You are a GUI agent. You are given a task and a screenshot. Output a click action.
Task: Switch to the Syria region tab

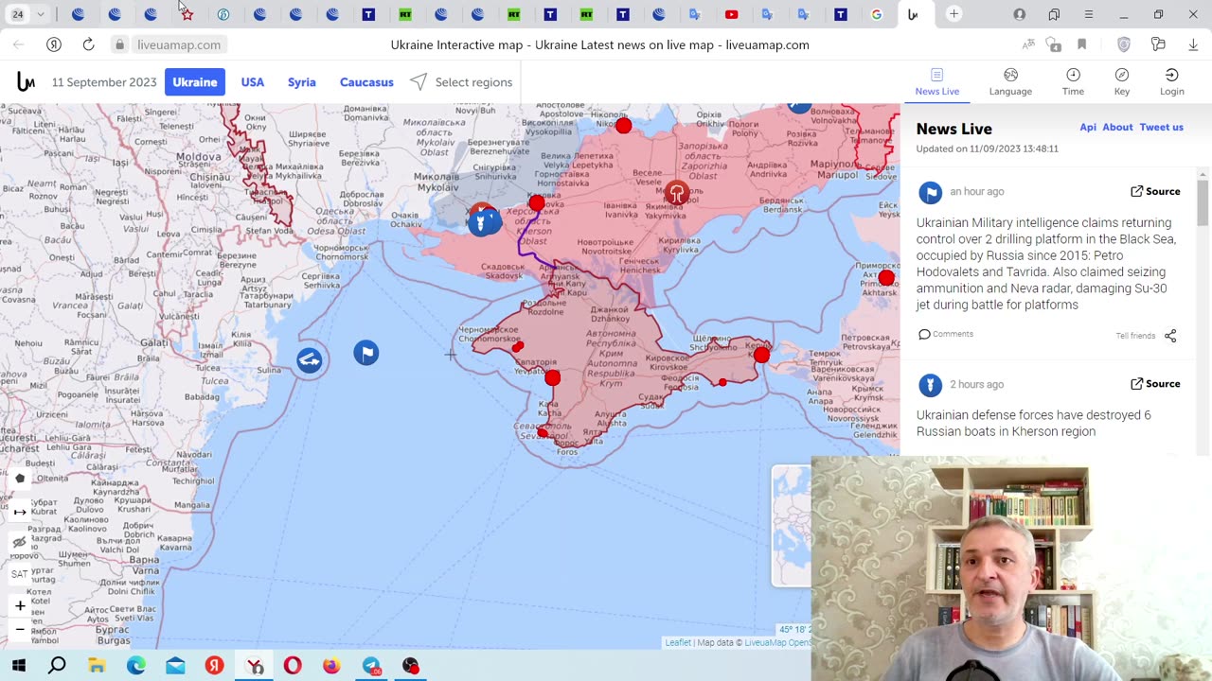302,82
